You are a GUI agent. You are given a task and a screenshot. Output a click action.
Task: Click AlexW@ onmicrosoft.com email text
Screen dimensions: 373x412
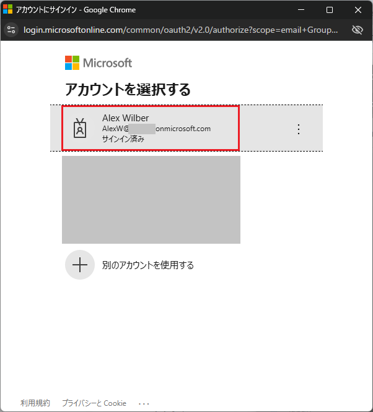click(x=156, y=129)
